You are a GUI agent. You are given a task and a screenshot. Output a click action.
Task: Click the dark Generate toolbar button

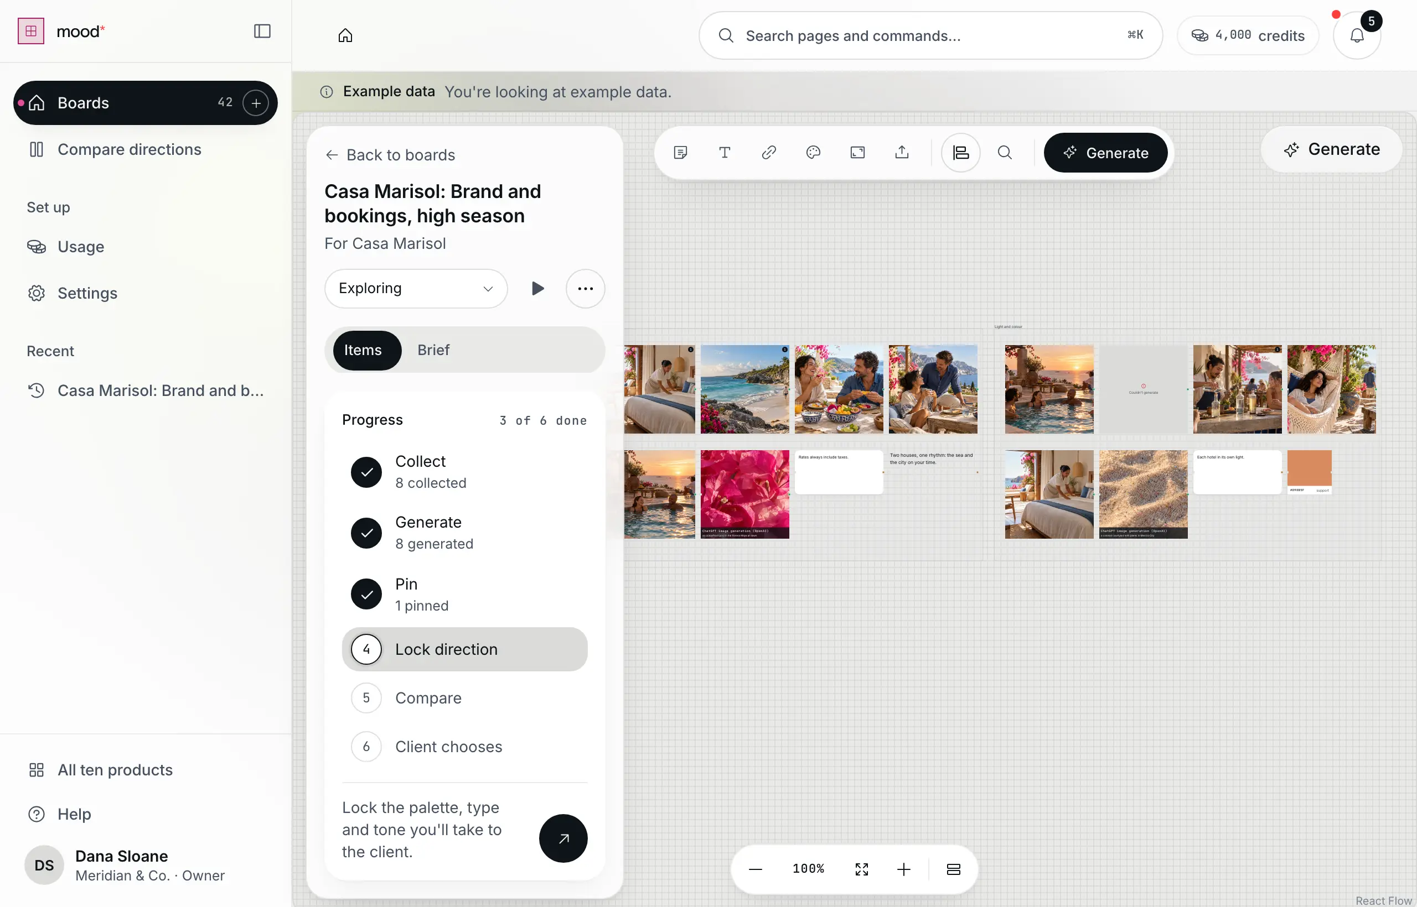click(x=1105, y=153)
